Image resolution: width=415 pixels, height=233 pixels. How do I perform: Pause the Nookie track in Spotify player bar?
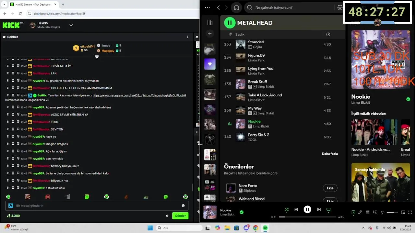pyautogui.click(x=307, y=209)
